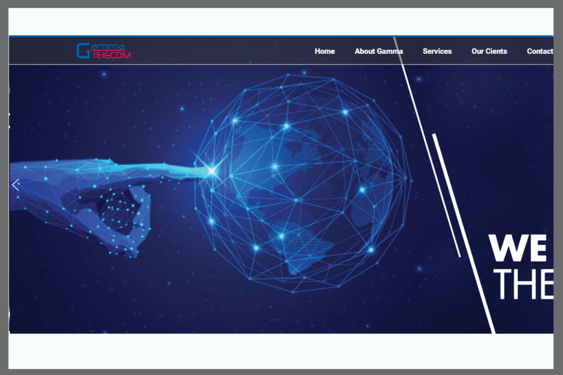Open the Home menu item
This screenshot has height=375, width=563.
click(x=325, y=51)
